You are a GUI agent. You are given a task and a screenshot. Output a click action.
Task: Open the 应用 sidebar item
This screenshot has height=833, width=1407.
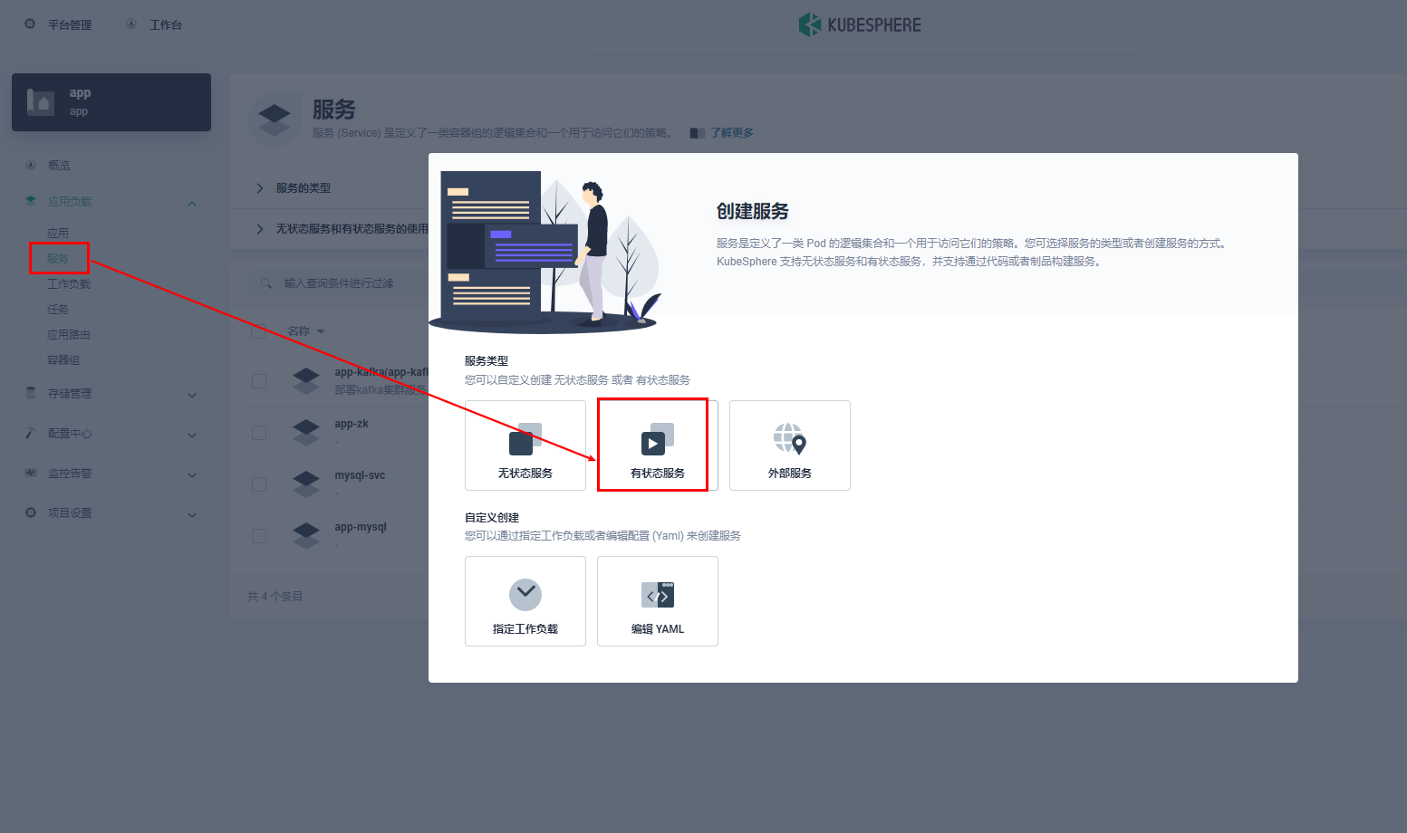(x=58, y=234)
